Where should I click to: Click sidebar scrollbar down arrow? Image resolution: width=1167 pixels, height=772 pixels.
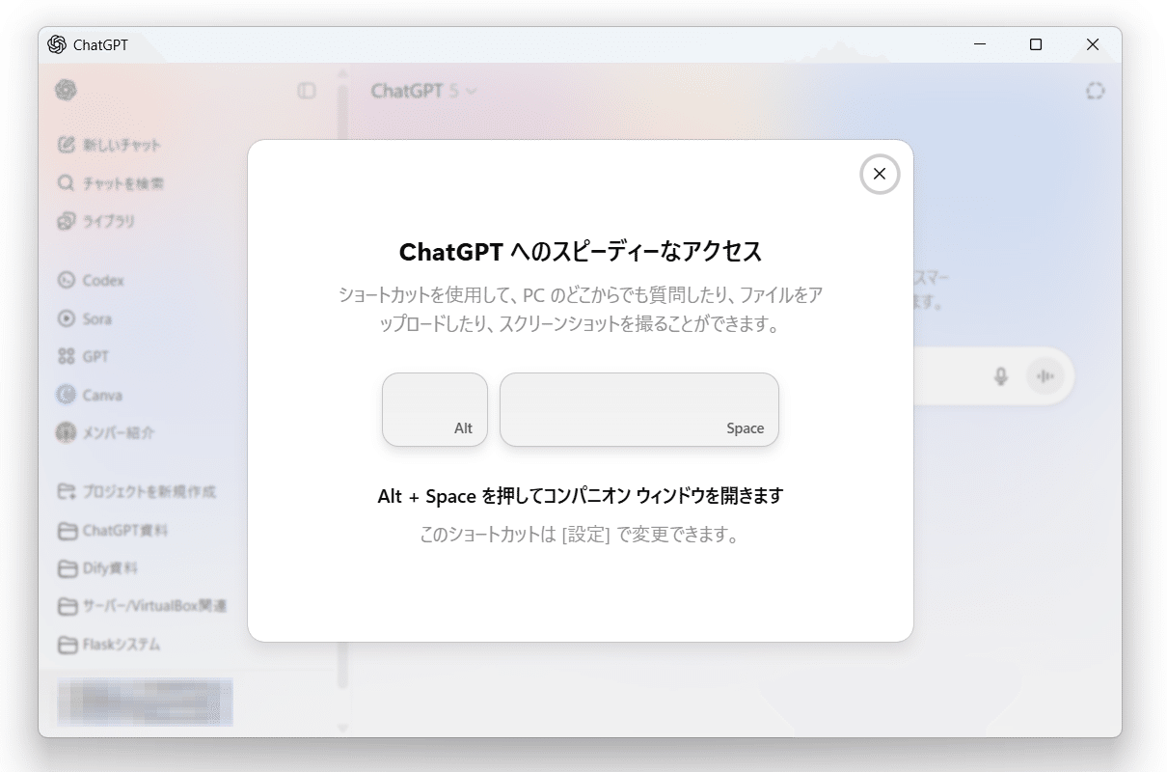[342, 728]
